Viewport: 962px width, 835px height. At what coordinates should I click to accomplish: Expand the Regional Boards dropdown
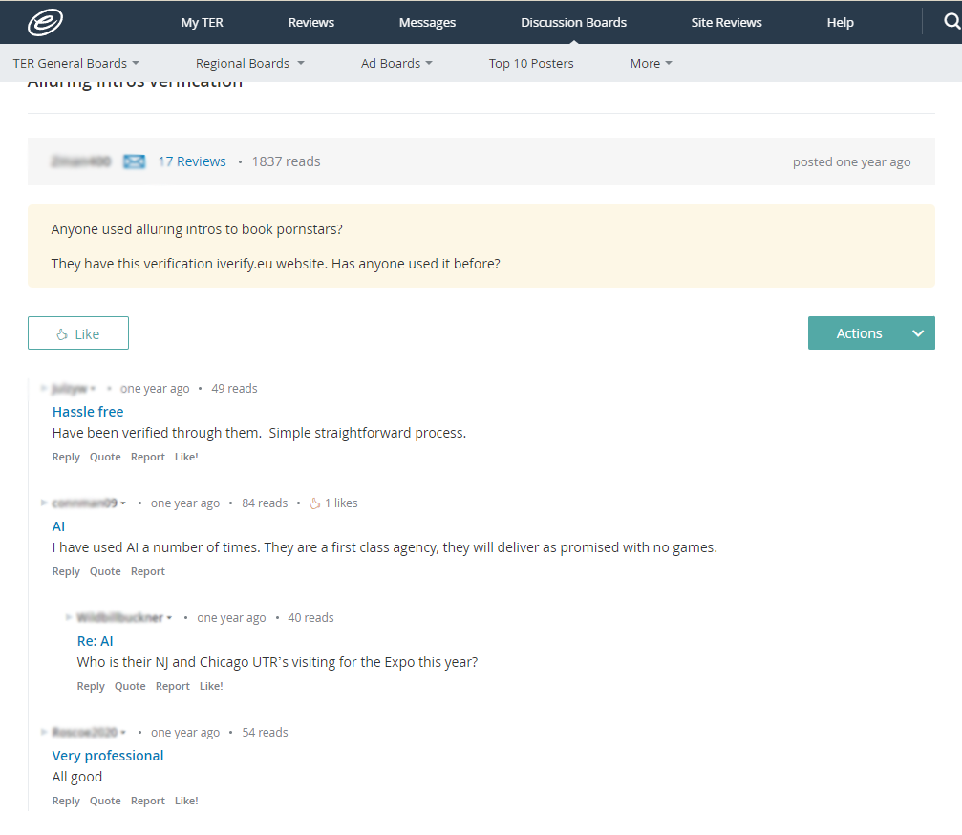(x=249, y=63)
